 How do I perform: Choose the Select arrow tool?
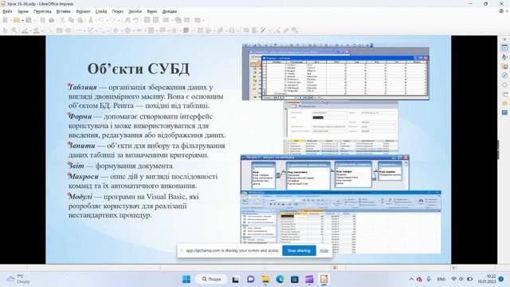[x=5, y=30]
